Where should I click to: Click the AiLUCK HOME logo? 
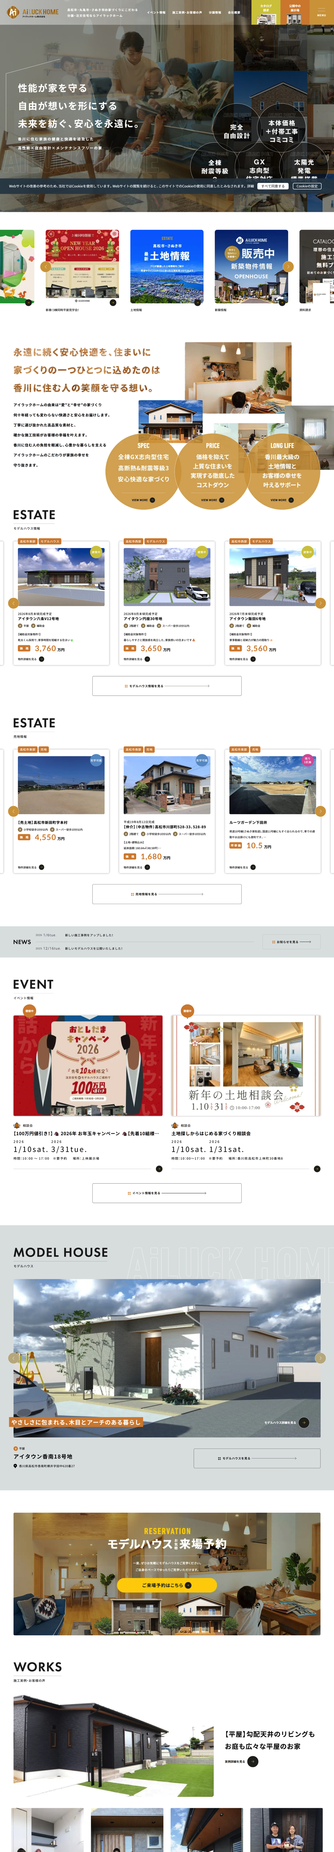tap(33, 12)
